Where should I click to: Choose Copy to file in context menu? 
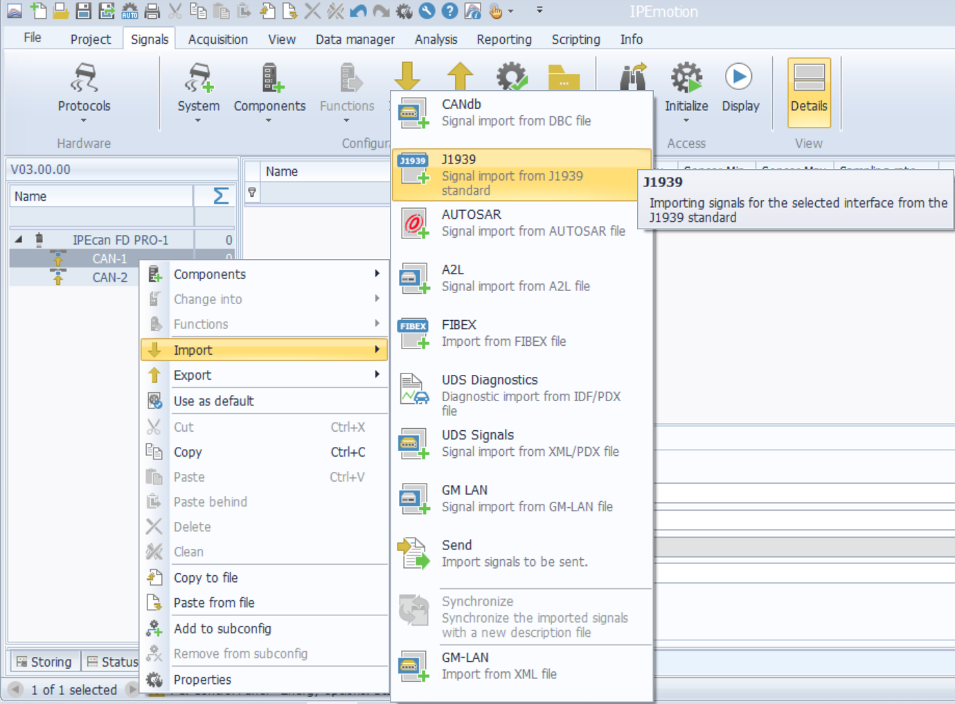(264, 578)
